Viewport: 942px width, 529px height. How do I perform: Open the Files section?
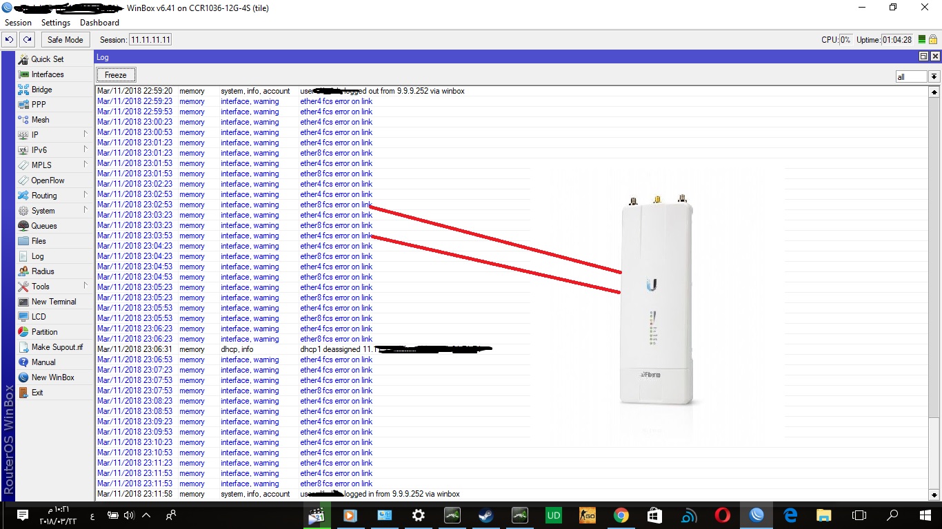tap(39, 241)
